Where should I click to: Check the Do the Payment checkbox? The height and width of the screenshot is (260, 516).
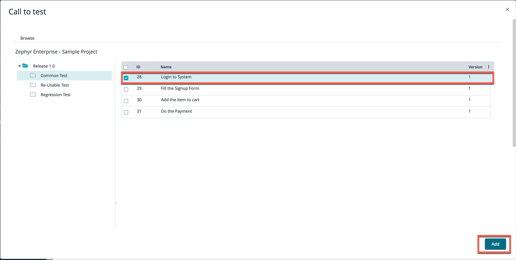126,112
